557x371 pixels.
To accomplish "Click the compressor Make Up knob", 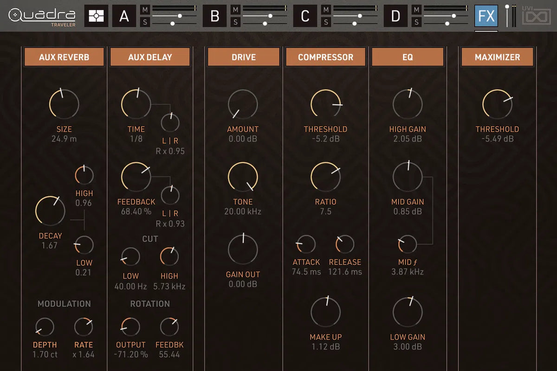I will (x=325, y=312).
